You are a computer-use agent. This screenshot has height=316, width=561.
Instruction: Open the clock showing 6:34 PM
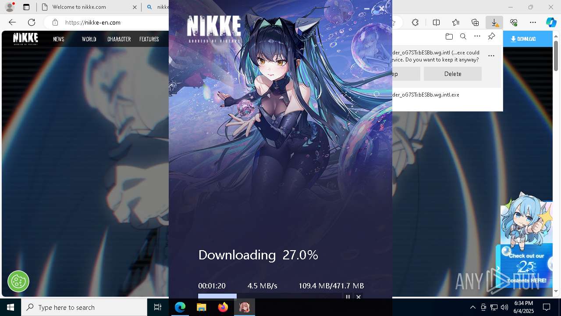(523, 307)
